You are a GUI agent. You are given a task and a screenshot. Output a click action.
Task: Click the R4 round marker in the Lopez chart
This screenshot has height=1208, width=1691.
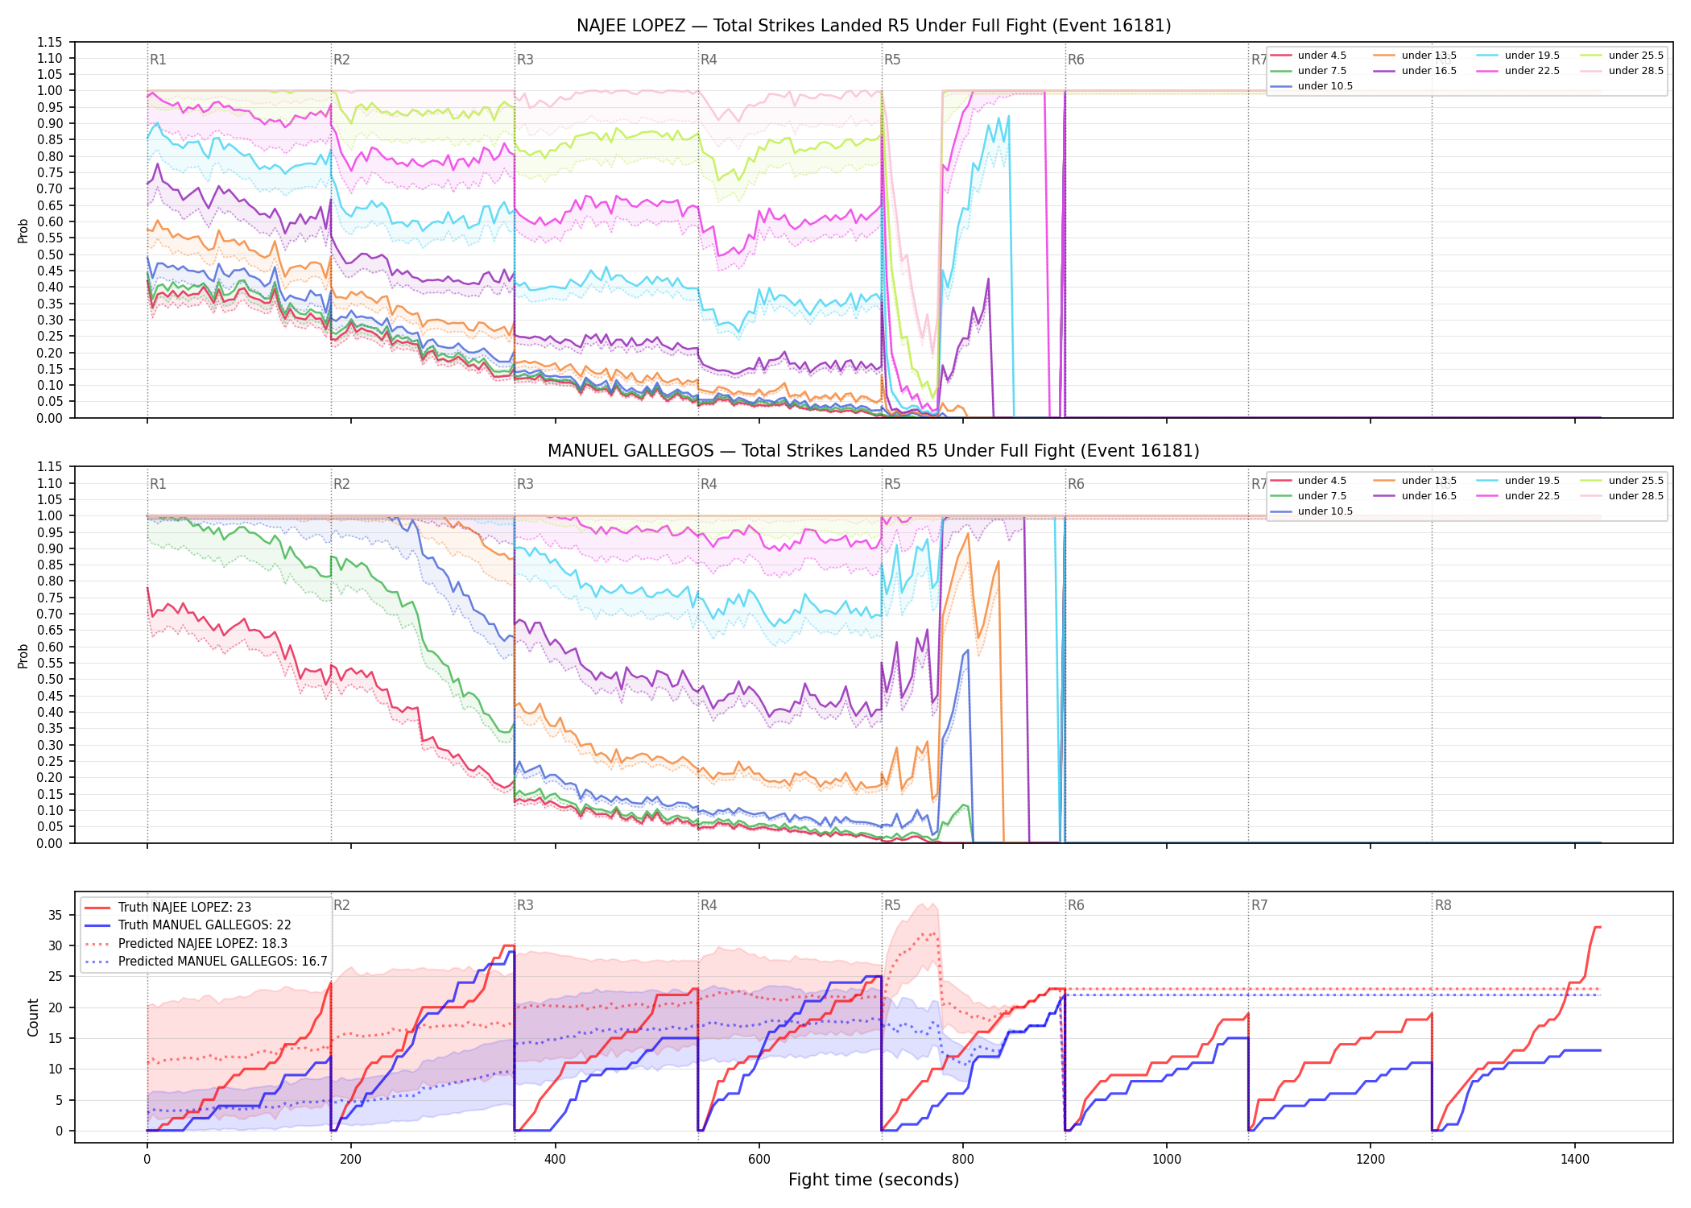709,60
